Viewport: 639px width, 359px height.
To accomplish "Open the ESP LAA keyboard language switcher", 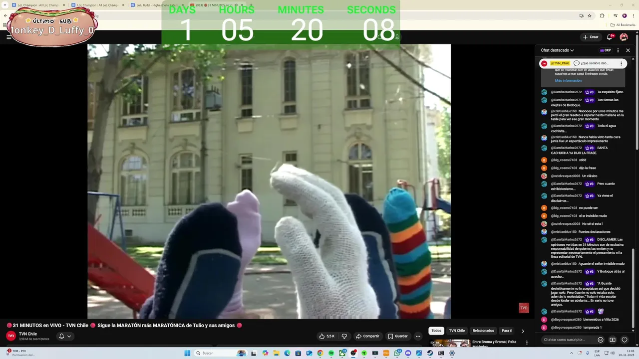I will [x=597, y=353].
